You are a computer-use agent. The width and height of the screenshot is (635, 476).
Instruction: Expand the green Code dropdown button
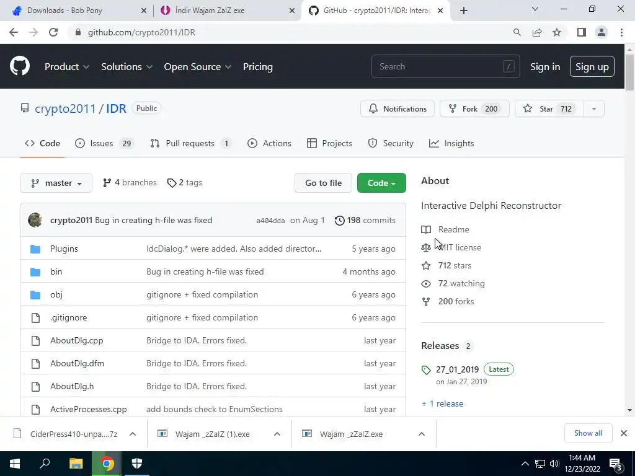click(381, 183)
